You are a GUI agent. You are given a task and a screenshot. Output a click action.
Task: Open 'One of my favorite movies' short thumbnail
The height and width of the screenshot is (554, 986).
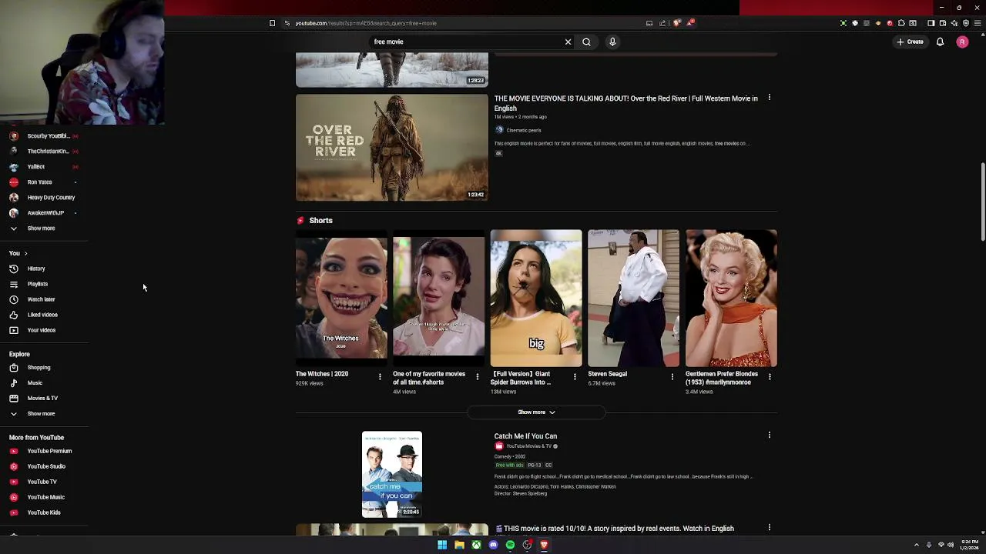(x=438, y=299)
